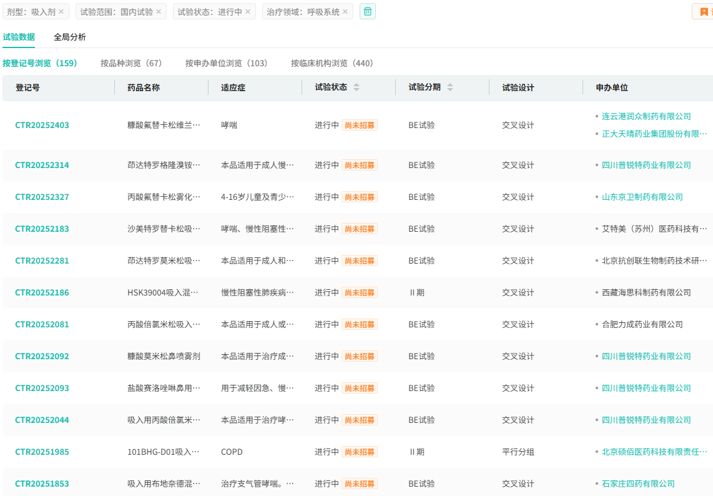Switch to 按临床机构浏览 (440) view
Image resolution: width=713 pixels, height=496 pixels.
click(332, 63)
